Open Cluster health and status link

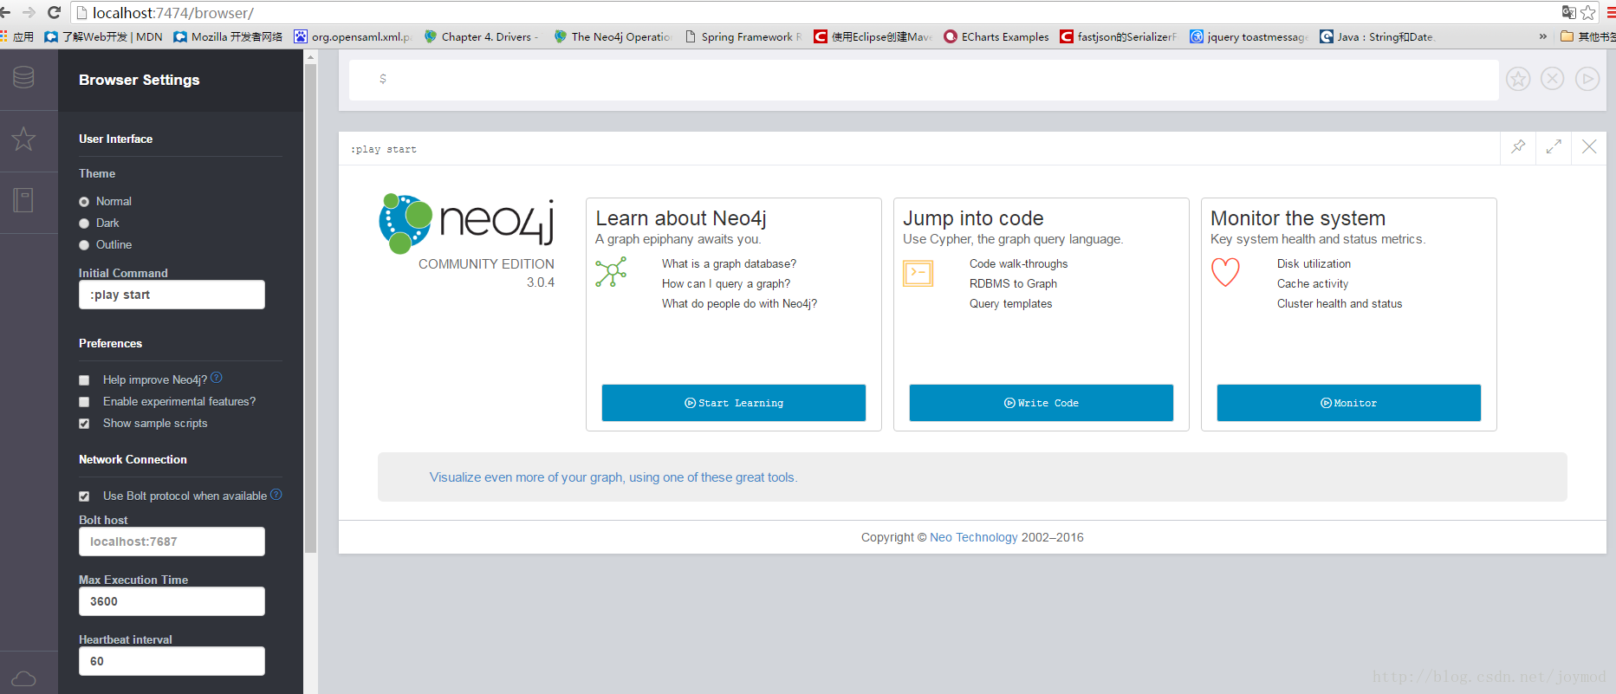(x=1340, y=303)
